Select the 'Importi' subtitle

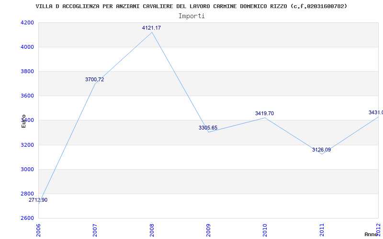click(191, 16)
